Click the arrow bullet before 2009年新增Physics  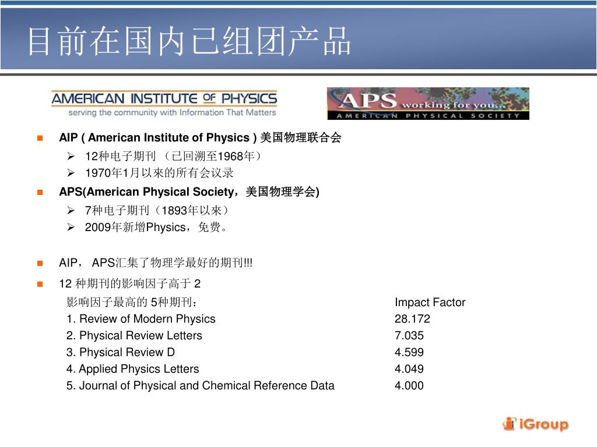(71, 227)
